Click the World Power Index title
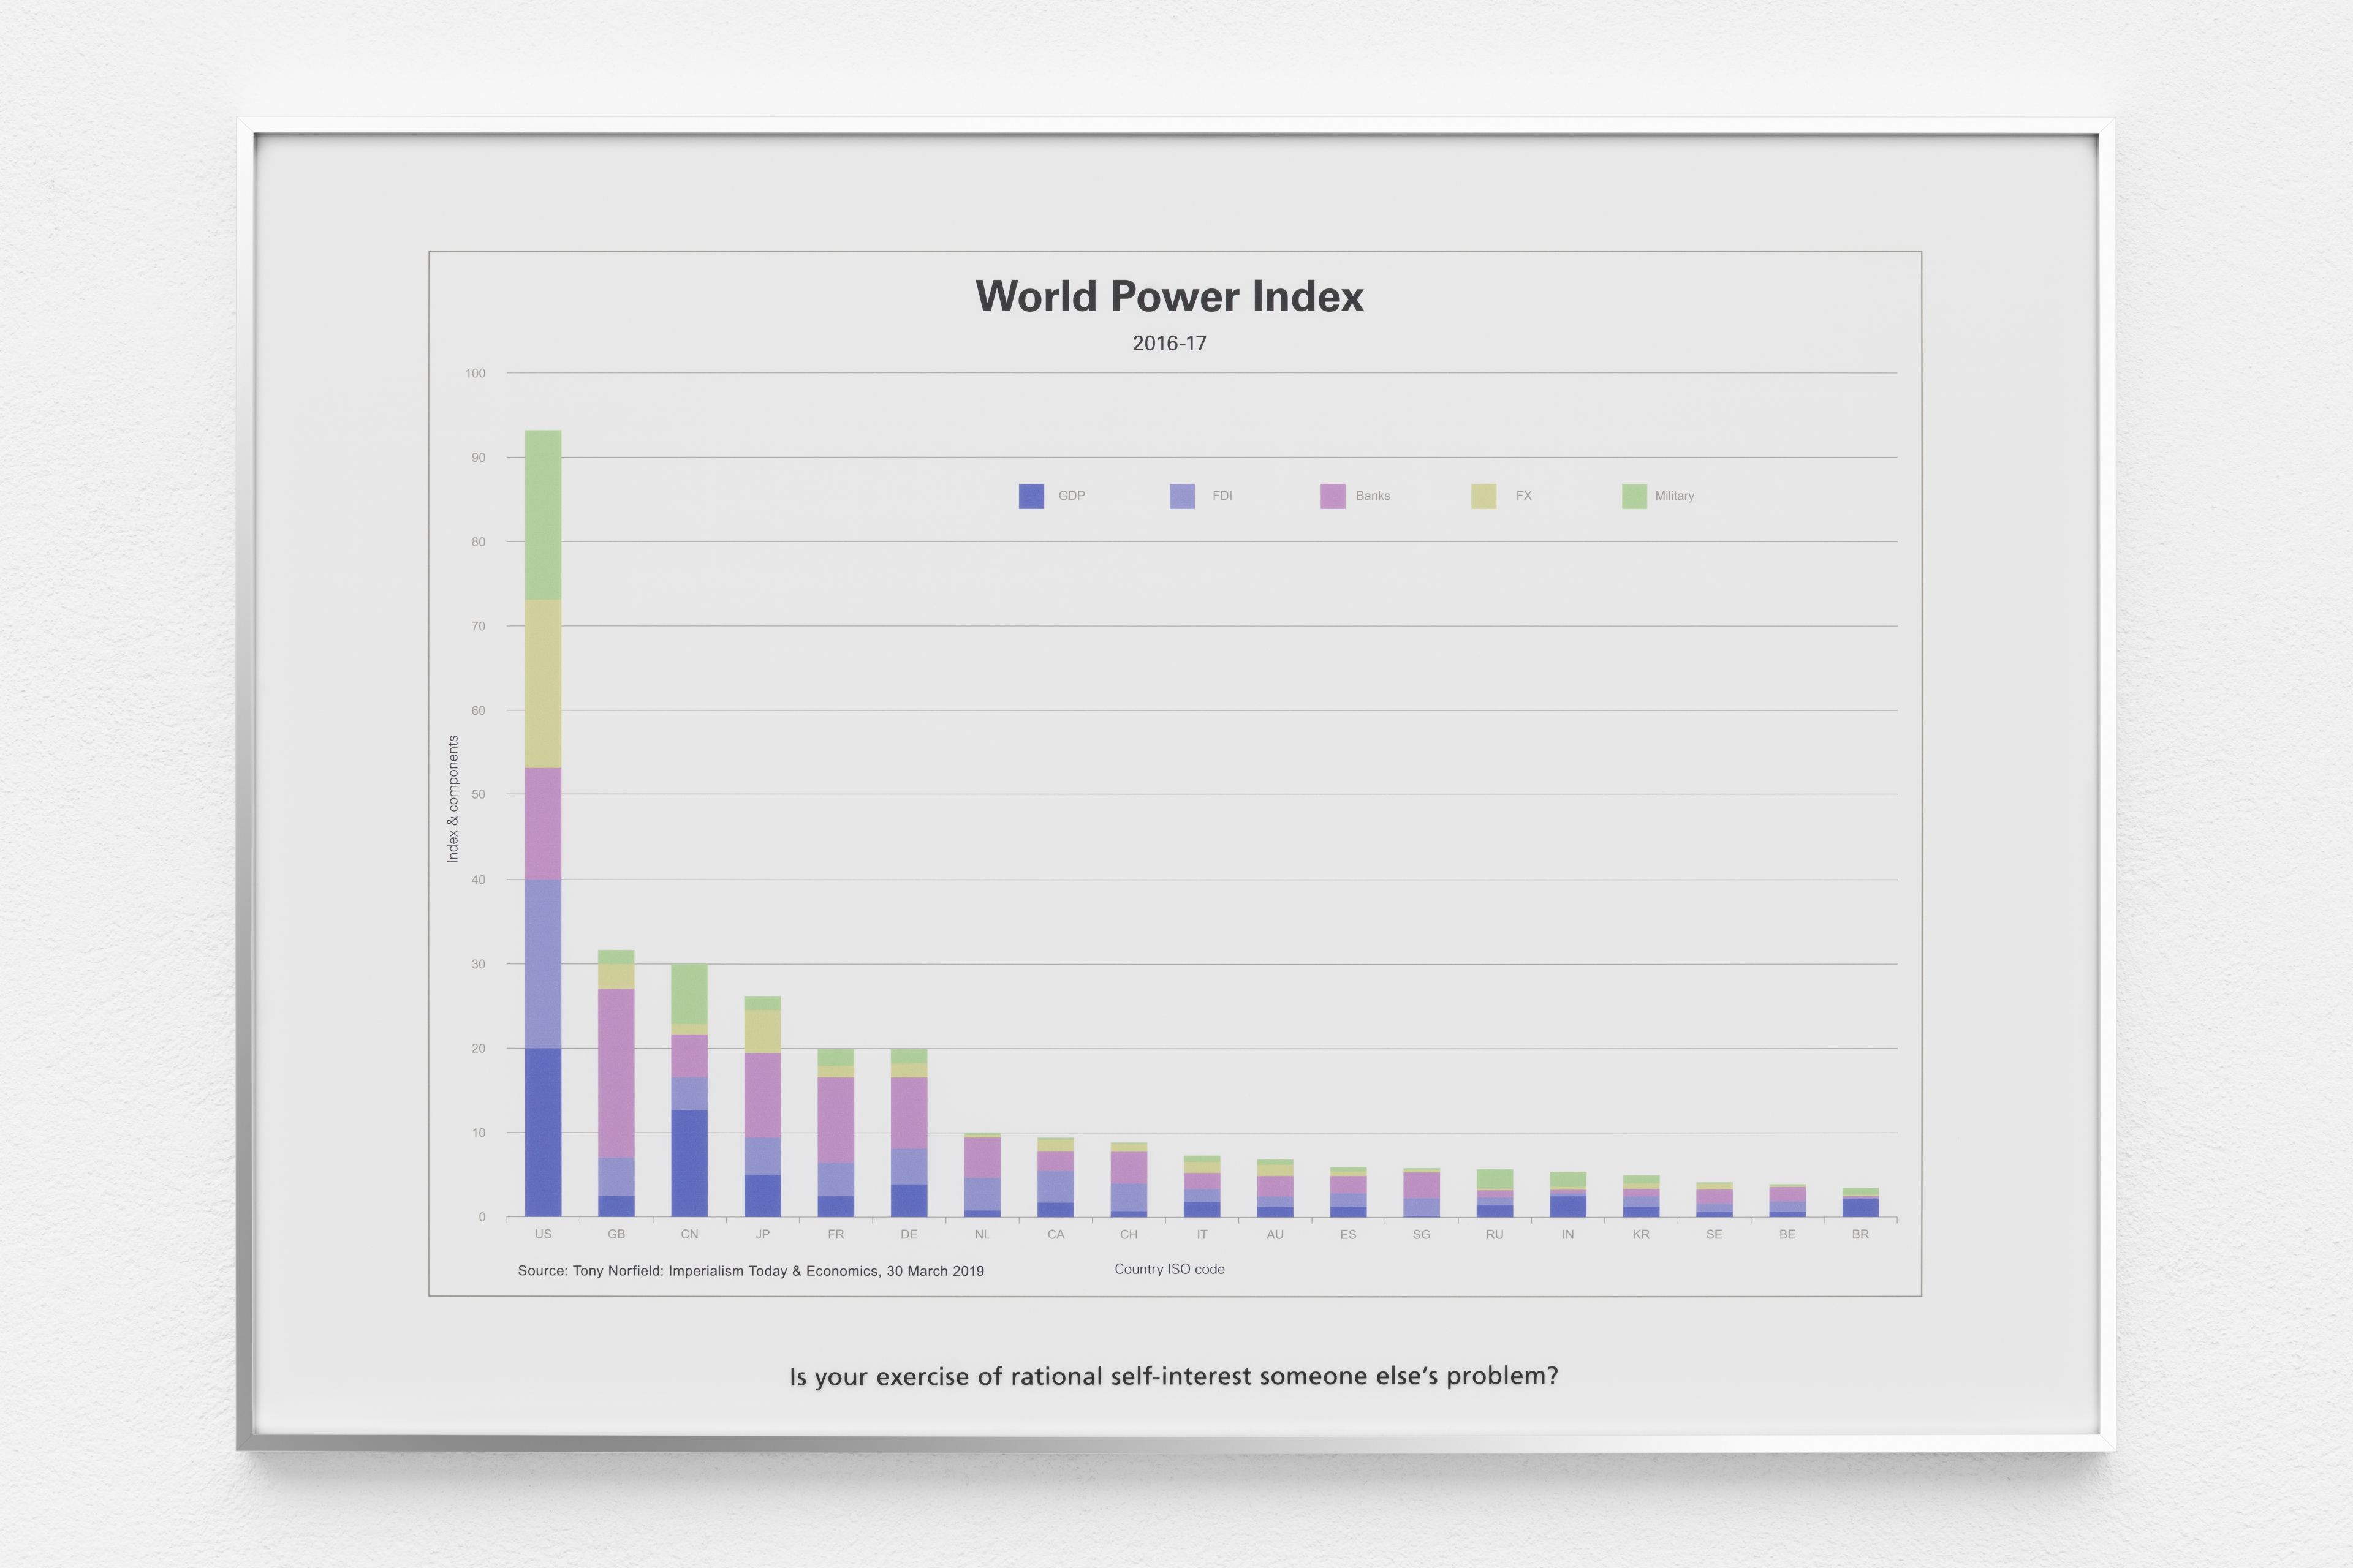 click(x=1169, y=297)
